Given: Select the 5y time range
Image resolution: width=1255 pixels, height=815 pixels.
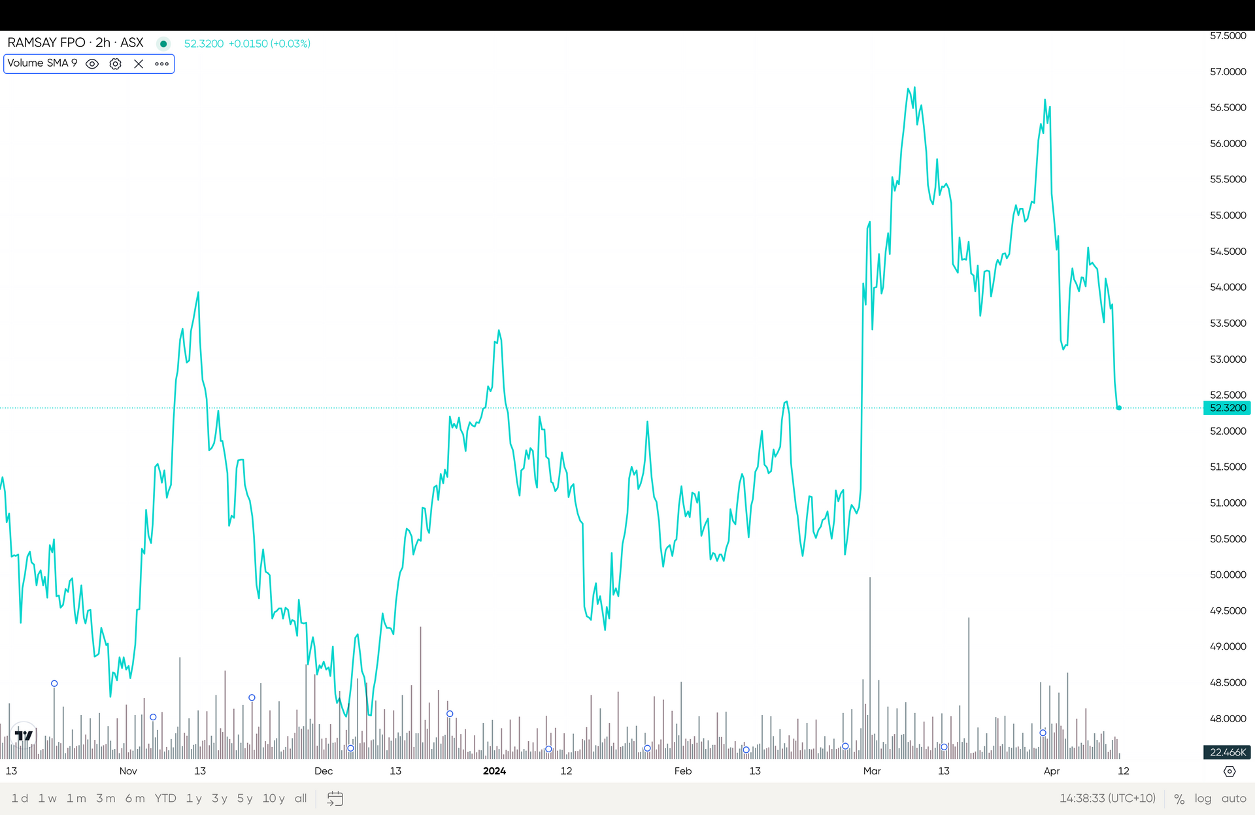Looking at the screenshot, I should click(244, 798).
